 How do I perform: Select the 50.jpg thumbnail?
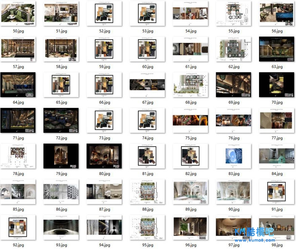click(18, 13)
